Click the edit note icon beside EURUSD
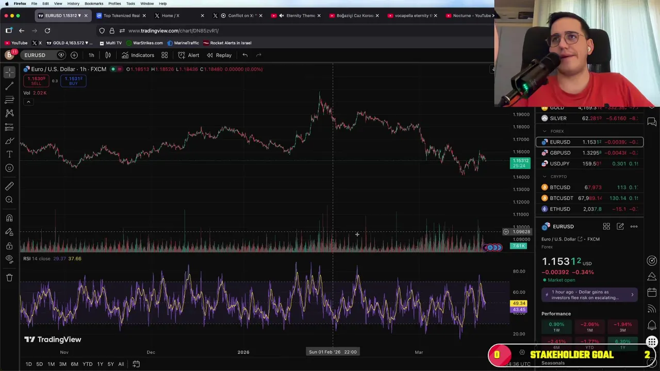 tap(620, 227)
